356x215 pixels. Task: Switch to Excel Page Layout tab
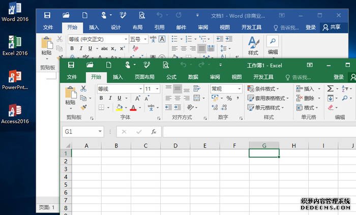pos(144,77)
